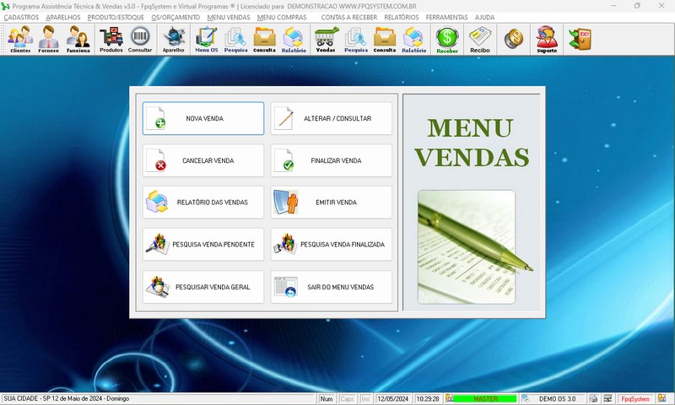Open the OS/ORÇAMENTO menu
This screenshot has height=405, width=675.
(175, 17)
